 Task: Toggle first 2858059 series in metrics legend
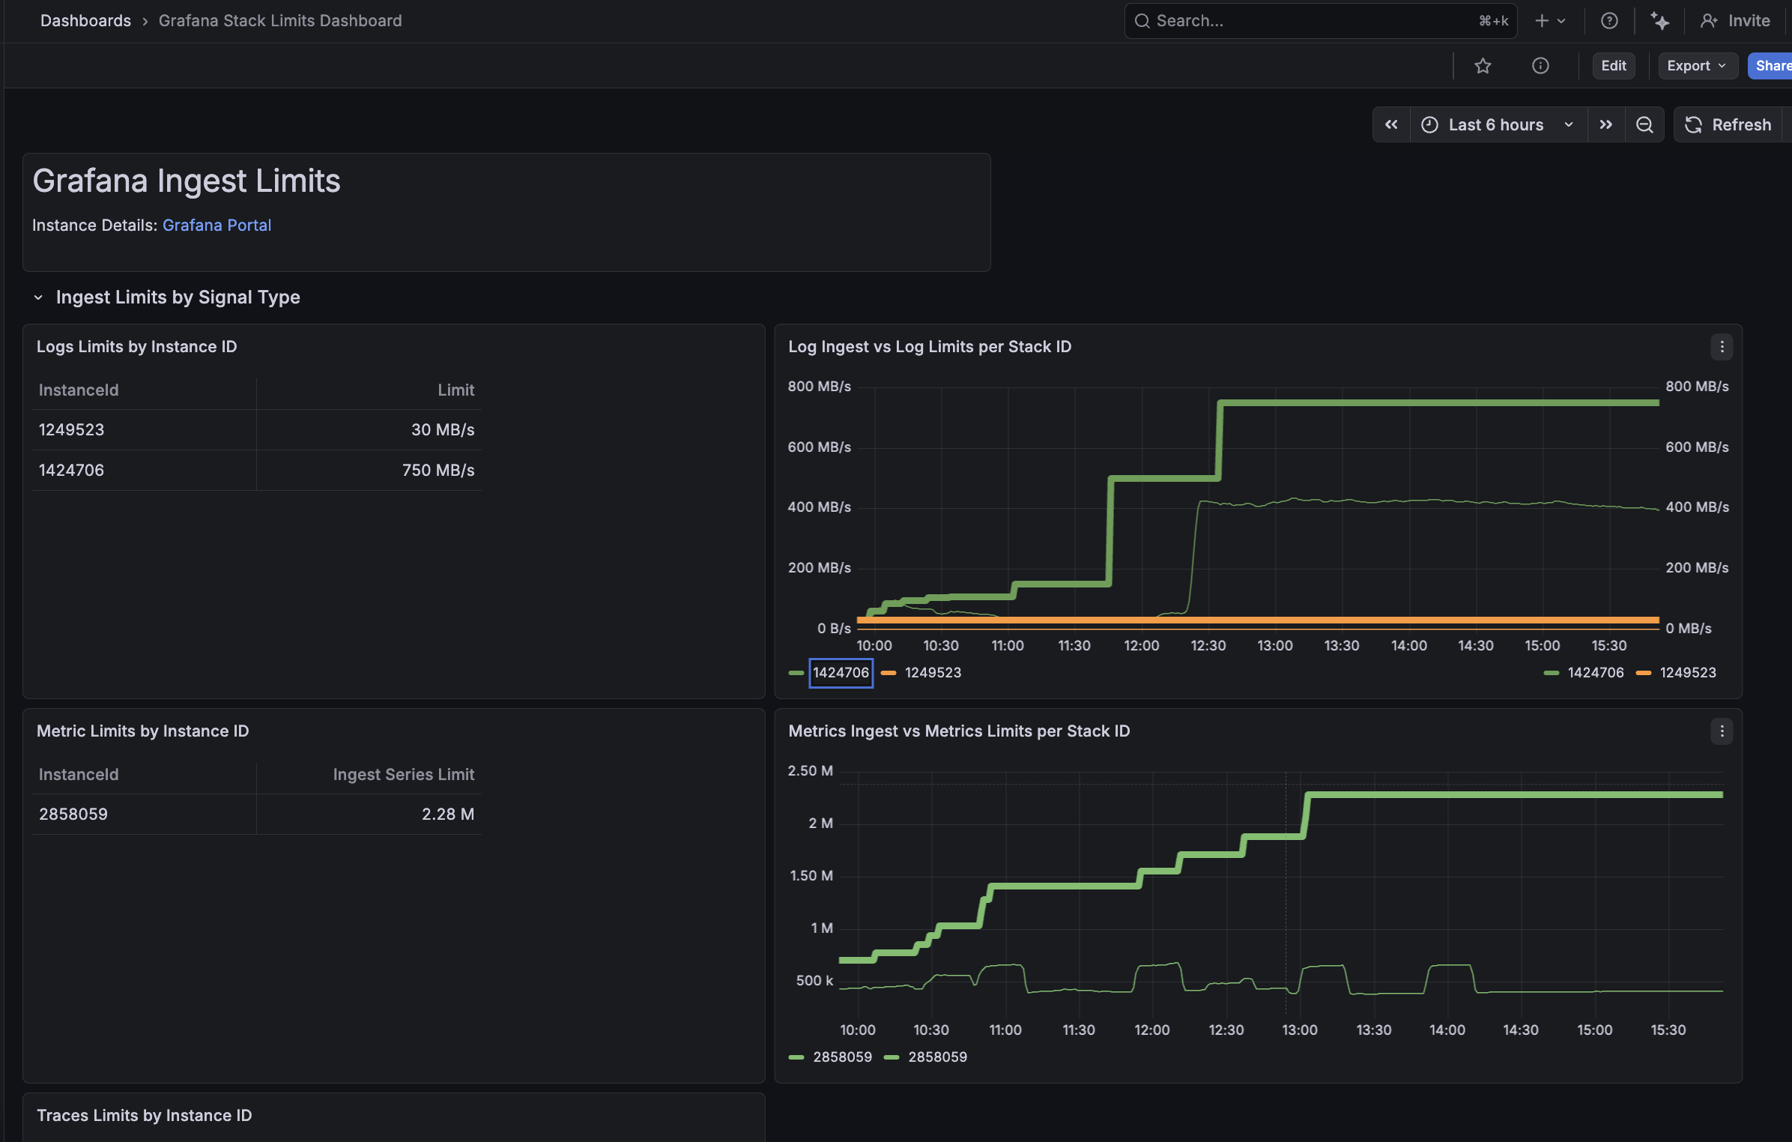pos(842,1057)
